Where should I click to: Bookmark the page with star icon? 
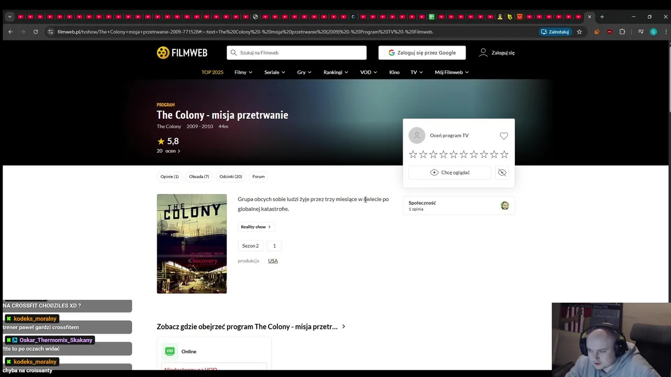[579, 31]
